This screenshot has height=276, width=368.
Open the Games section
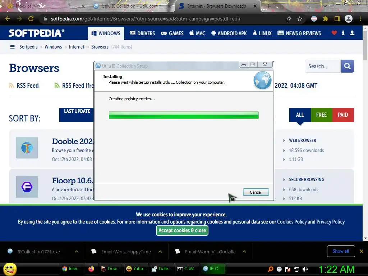(172, 33)
